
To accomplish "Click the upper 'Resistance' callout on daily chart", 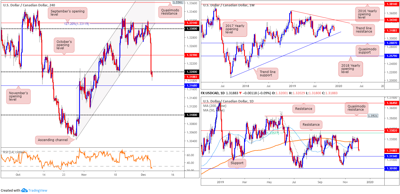I will (x=303, y=108).
